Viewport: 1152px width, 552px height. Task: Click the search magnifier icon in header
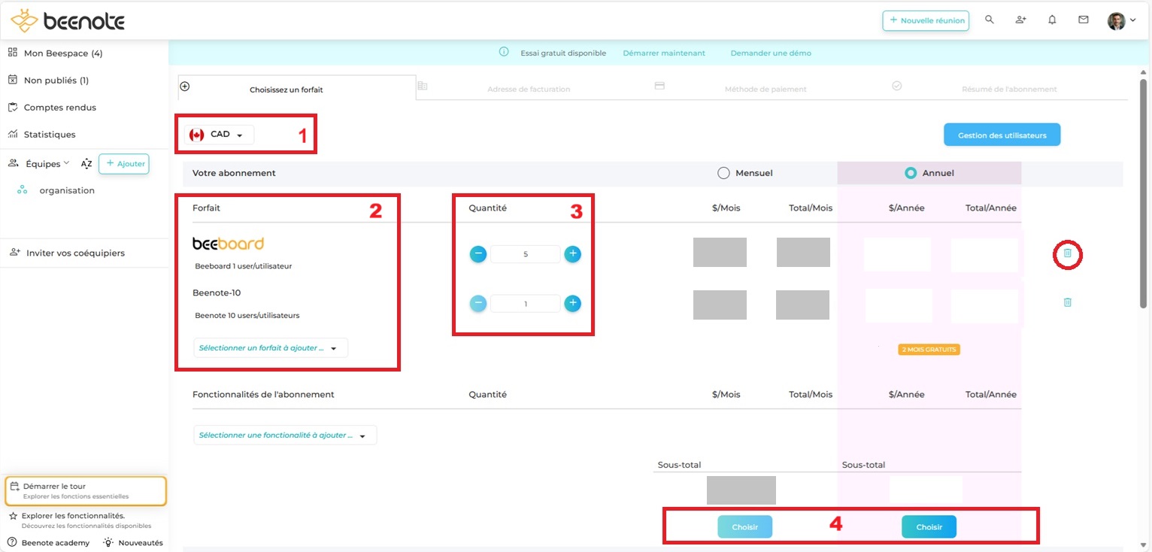[x=990, y=20]
